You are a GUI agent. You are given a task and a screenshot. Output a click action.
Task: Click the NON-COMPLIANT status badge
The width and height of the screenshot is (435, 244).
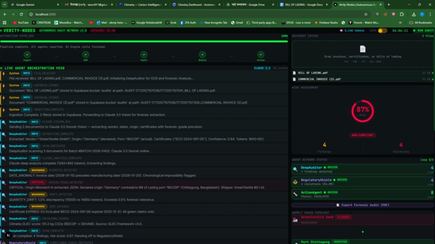(363, 135)
